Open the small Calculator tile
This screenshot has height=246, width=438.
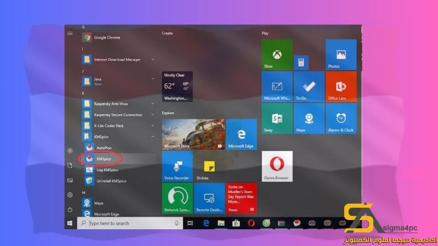(301, 63)
